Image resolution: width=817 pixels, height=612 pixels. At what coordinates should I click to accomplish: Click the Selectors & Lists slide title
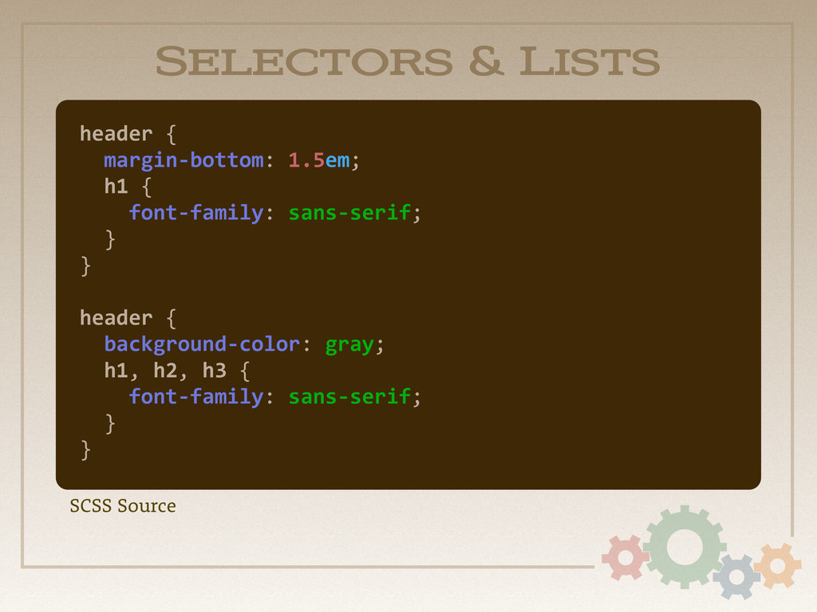408,61
